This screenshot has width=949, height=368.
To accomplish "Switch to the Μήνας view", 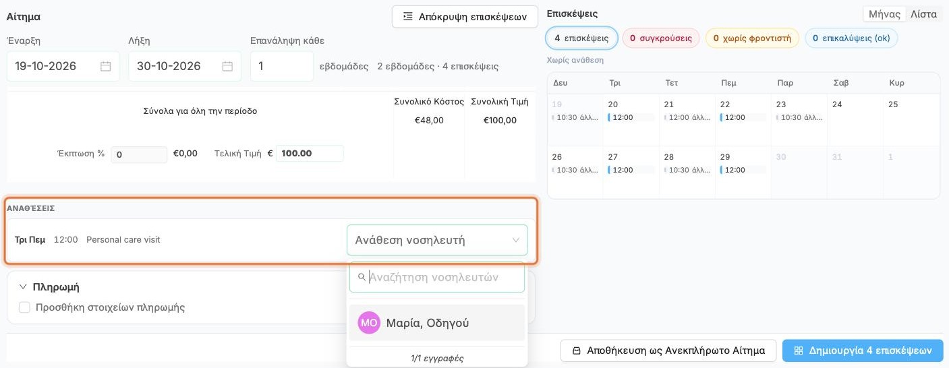I will [x=884, y=13].
